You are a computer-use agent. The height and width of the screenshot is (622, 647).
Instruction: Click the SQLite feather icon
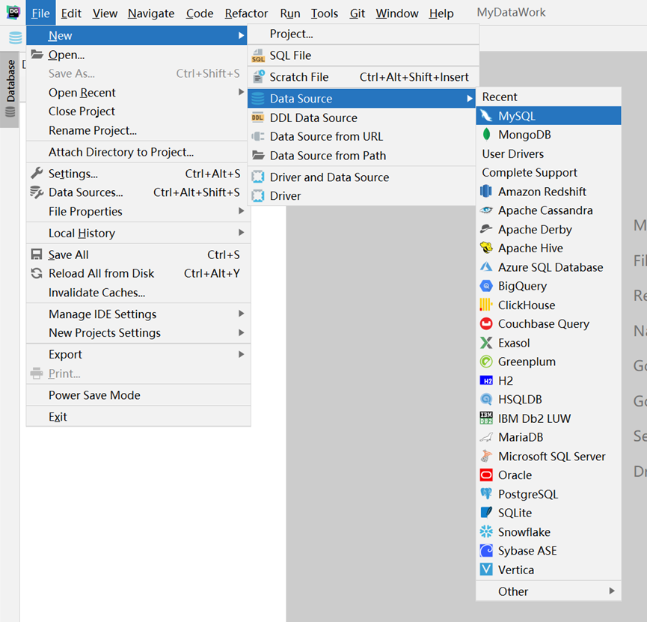pos(486,513)
